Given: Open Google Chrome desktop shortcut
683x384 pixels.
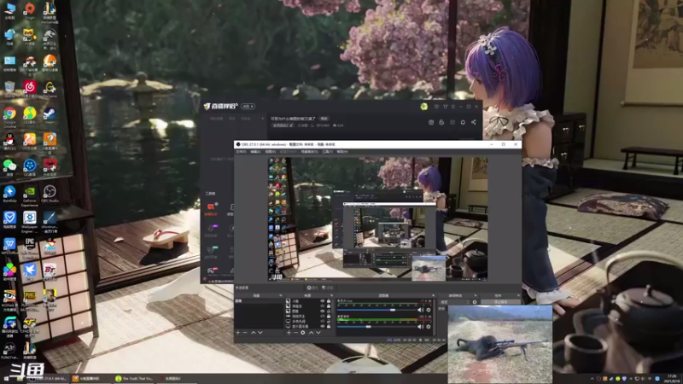Looking at the screenshot, I should pos(9,115).
